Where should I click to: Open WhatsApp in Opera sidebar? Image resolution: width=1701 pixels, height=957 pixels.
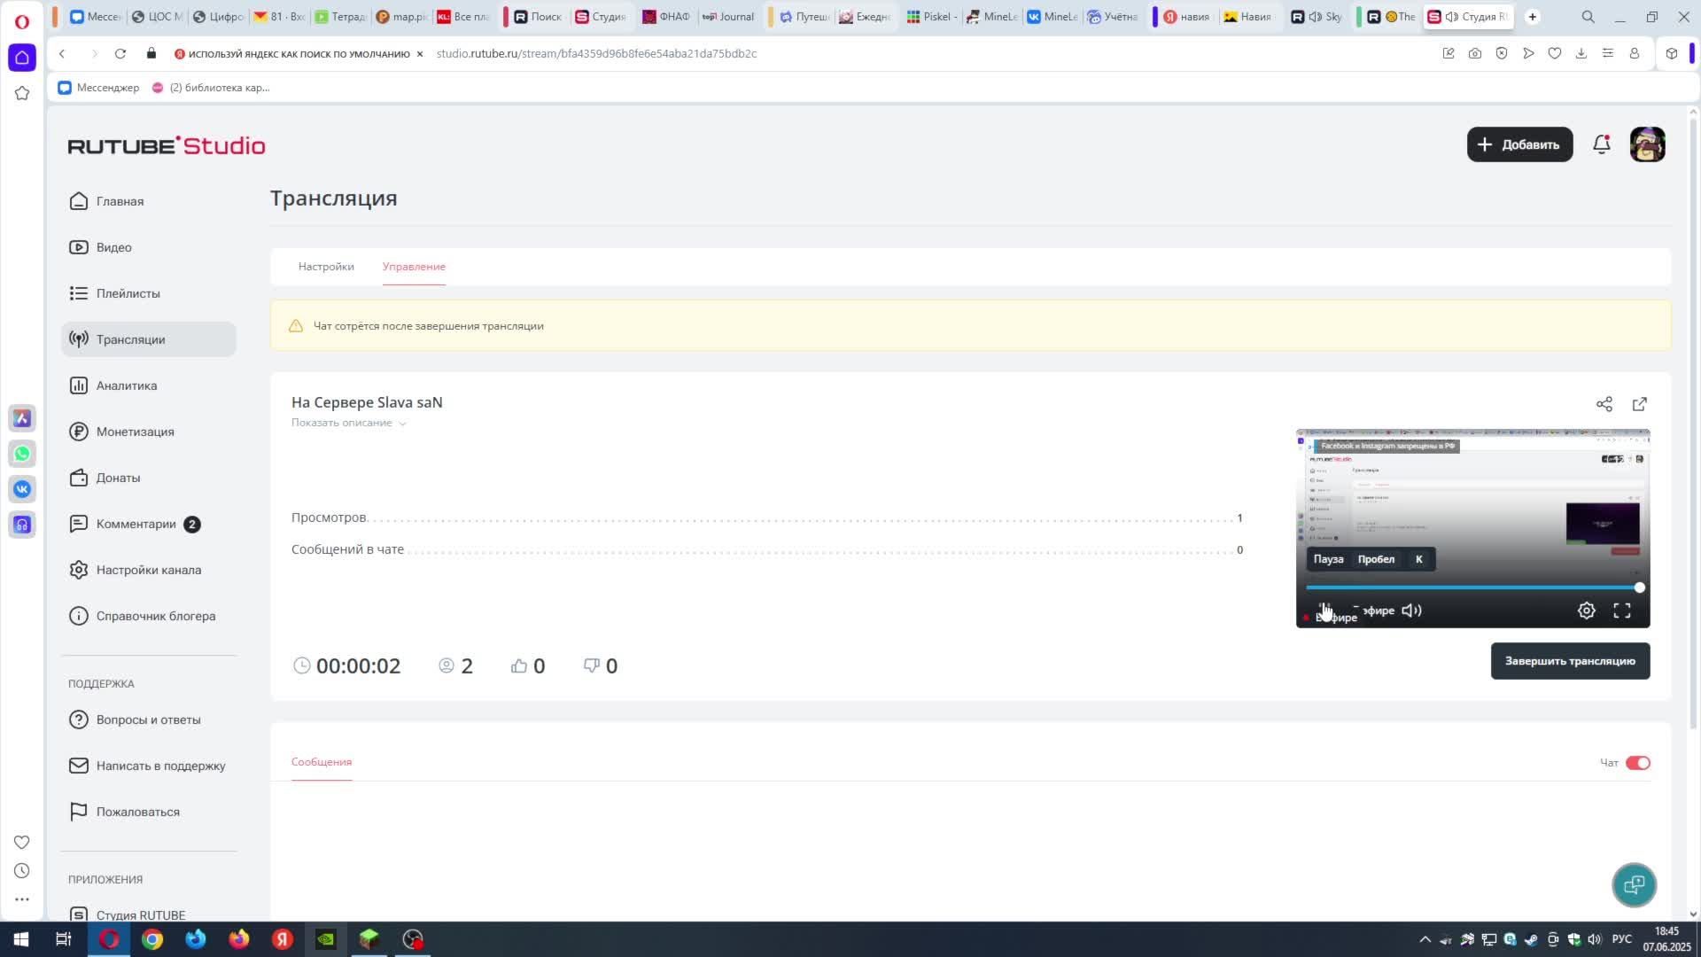tap(22, 454)
